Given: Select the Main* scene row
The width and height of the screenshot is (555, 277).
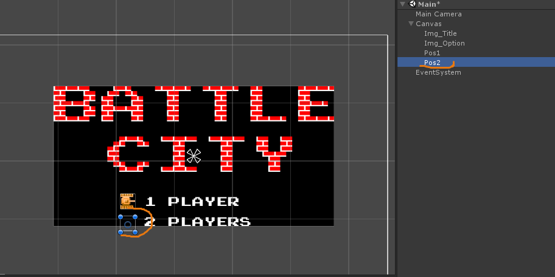Looking at the screenshot, I should click(476, 4).
